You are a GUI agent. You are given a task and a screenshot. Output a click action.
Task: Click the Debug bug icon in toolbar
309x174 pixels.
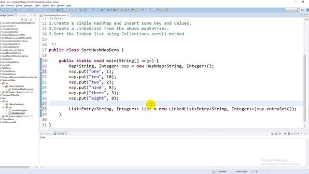click(x=102, y=10)
